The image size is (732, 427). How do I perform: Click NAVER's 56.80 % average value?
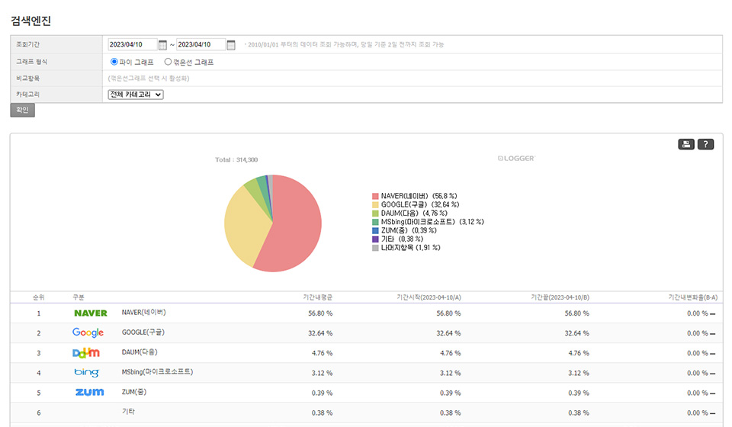(320, 313)
